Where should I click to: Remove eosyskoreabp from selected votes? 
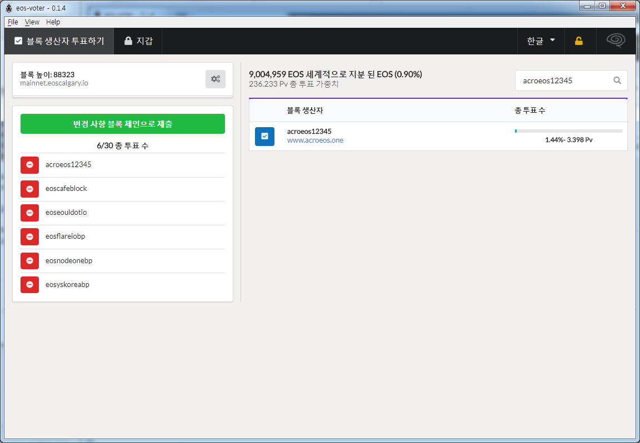coord(30,285)
